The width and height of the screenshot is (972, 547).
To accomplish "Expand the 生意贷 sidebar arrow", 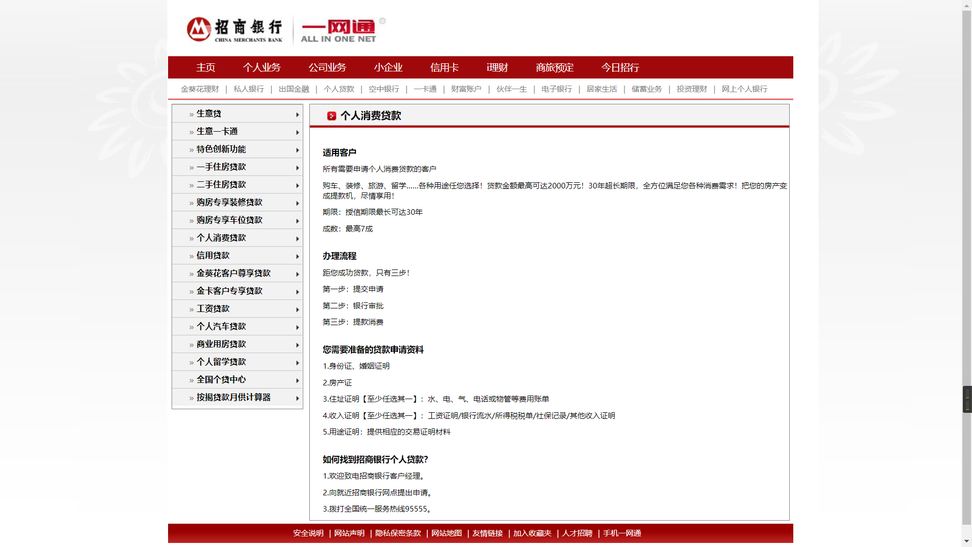I will pyautogui.click(x=298, y=115).
